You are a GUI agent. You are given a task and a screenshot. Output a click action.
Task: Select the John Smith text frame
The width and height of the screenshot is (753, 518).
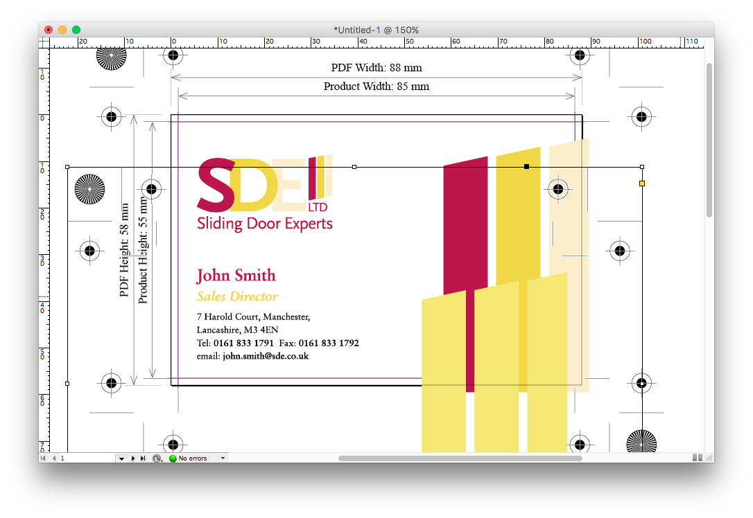(x=236, y=275)
